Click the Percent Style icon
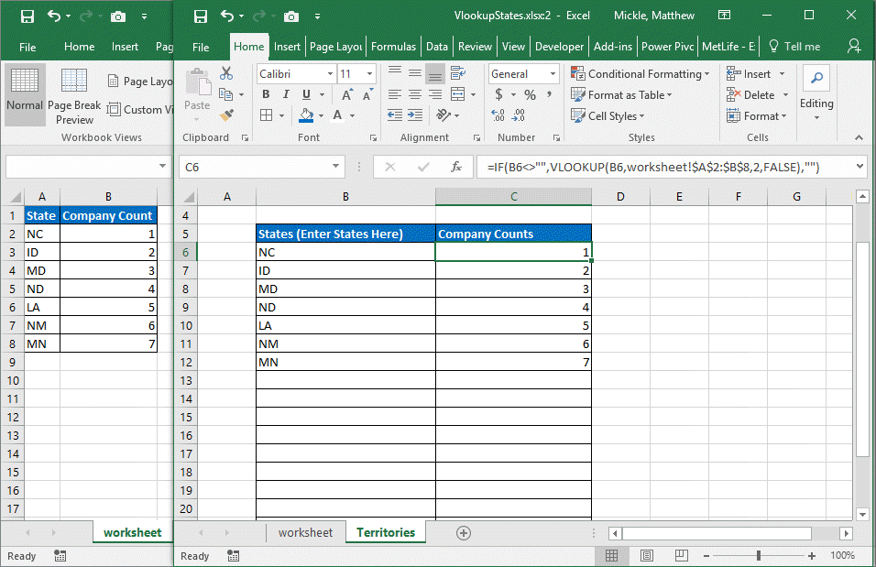This screenshot has width=876, height=567. (x=530, y=95)
